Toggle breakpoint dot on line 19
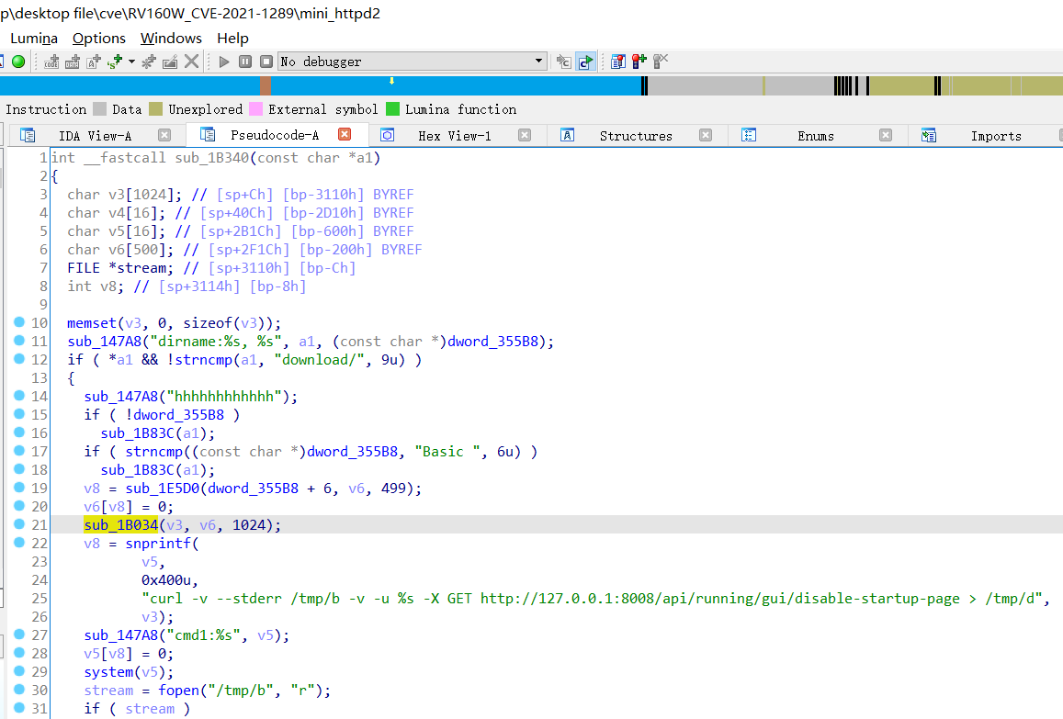This screenshot has width=1063, height=719. coord(19,488)
